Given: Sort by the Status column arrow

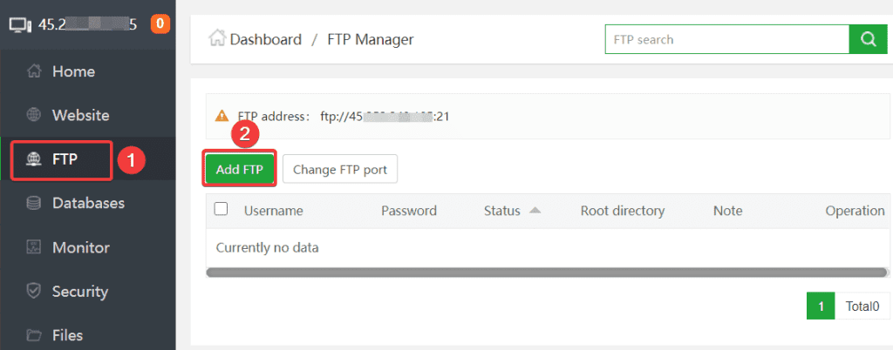Looking at the screenshot, I should click(535, 210).
